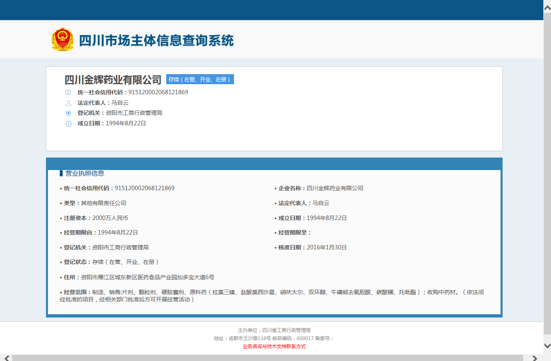Click the person icon beside the top 法定代表人
The image size is (551, 361).
[68, 103]
